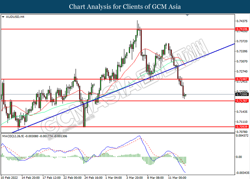
Task: Select the 0.72487 price level label
Action: click(242, 79)
